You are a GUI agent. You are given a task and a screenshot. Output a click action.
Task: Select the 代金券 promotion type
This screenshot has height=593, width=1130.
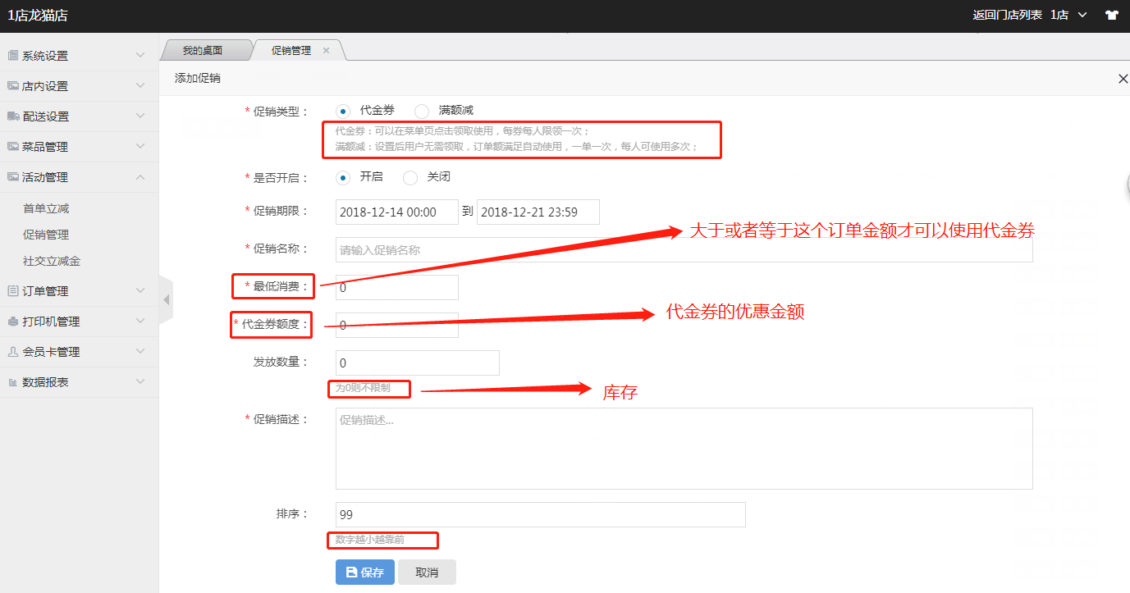[x=343, y=111]
